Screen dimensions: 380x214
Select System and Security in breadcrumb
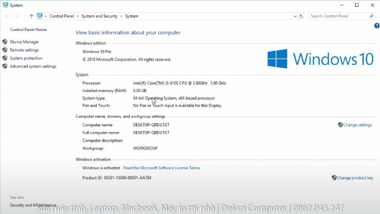tap(100, 16)
